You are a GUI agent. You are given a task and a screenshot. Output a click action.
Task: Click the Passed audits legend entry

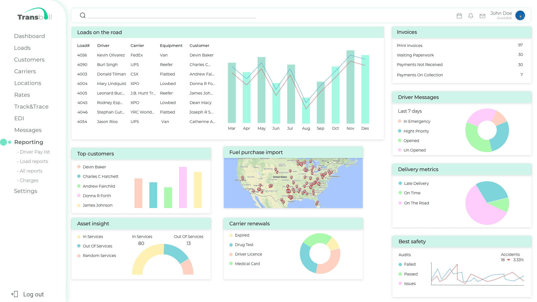coord(408,274)
